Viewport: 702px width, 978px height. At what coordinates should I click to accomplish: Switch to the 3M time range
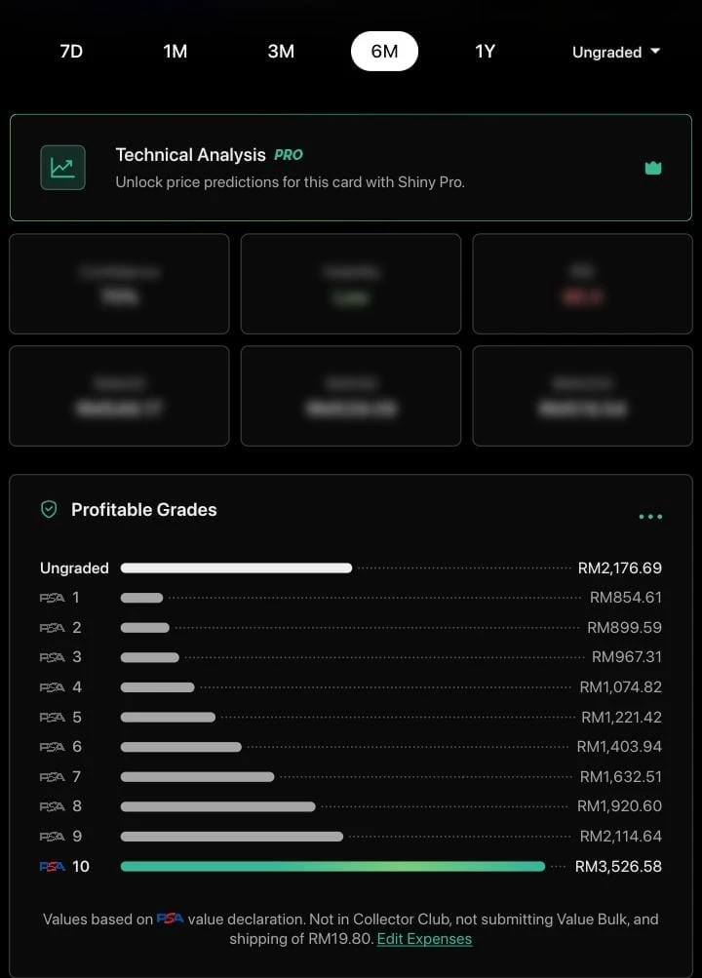tap(281, 52)
